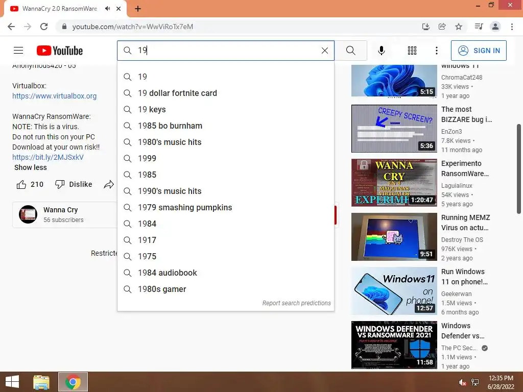
Task: Collapse description with Show less
Action: (x=30, y=167)
